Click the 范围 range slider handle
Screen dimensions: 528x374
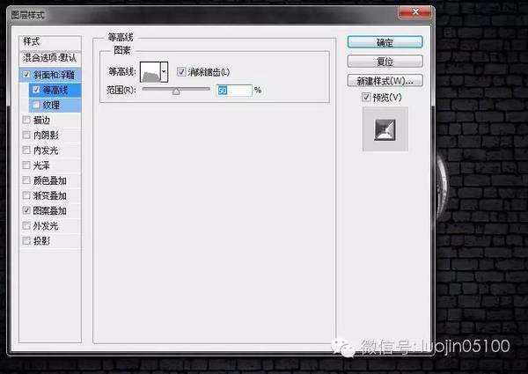[x=176, y=92]
